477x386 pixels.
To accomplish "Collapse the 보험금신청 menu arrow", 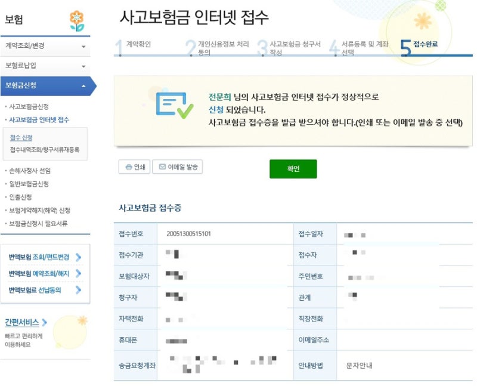I will tap(83, 86).
